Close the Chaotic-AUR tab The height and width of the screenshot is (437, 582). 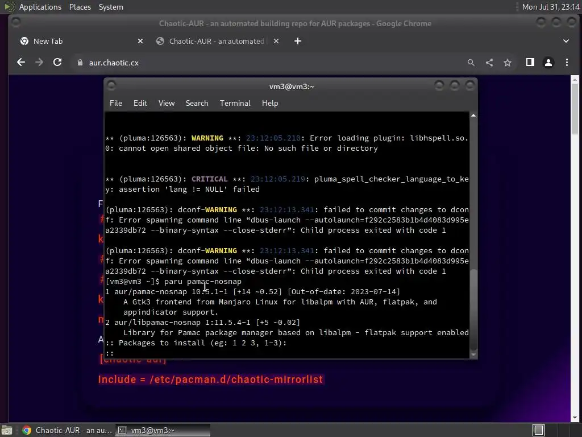[276, 41]
